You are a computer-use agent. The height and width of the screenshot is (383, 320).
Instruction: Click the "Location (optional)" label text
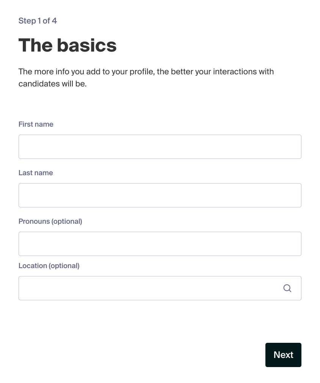(x=49, y=266)
